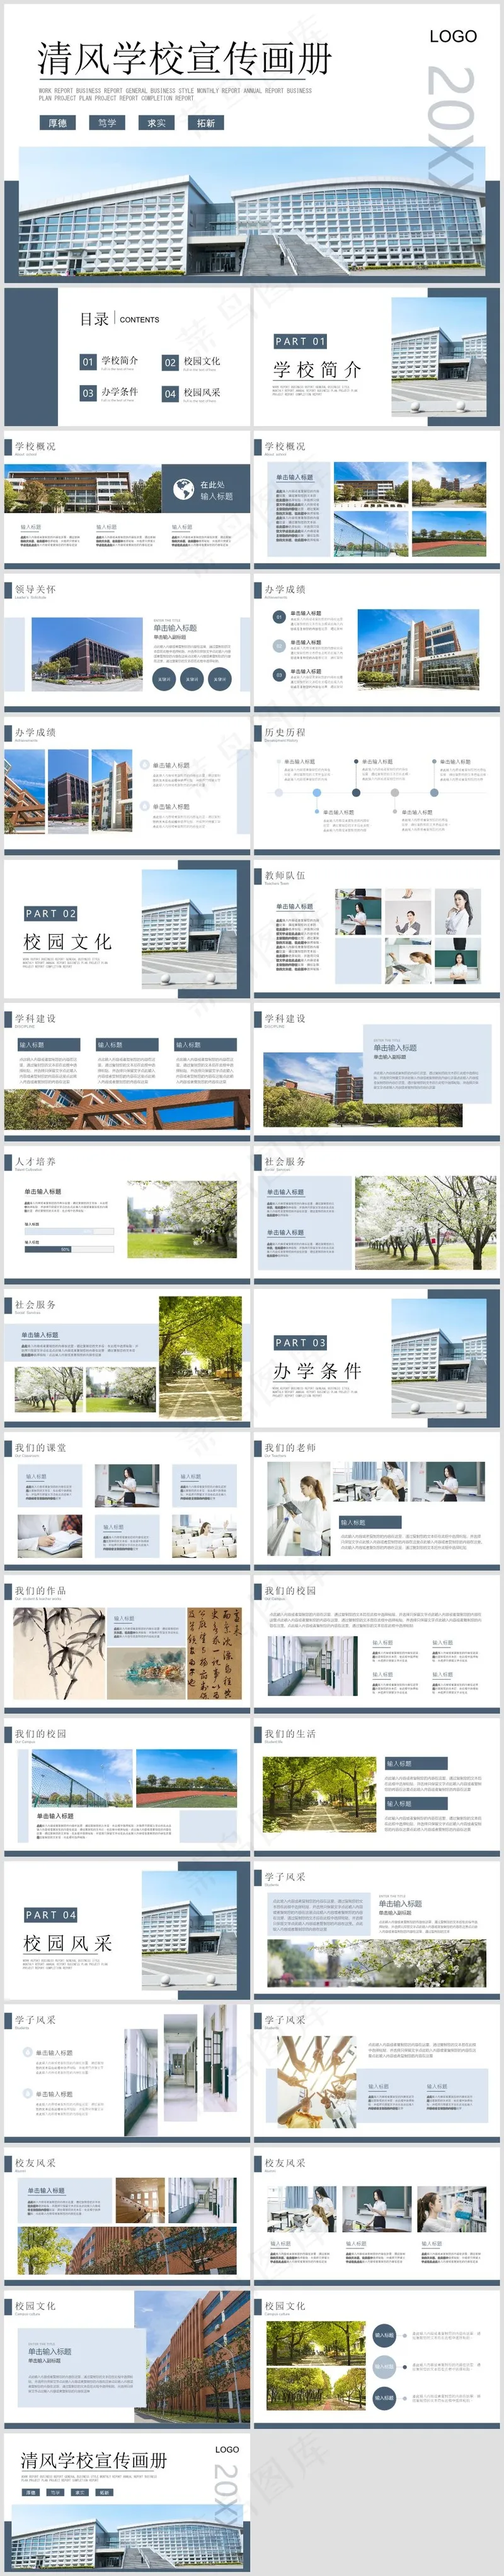Screen dimensions: 504x2576
Task: Select the 求实 tag on top cover
Action: (x=157, y=123)
